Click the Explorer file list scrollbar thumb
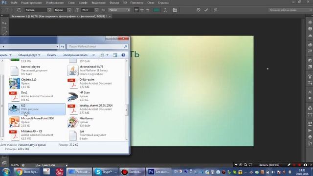 click(x=127, y=110)
